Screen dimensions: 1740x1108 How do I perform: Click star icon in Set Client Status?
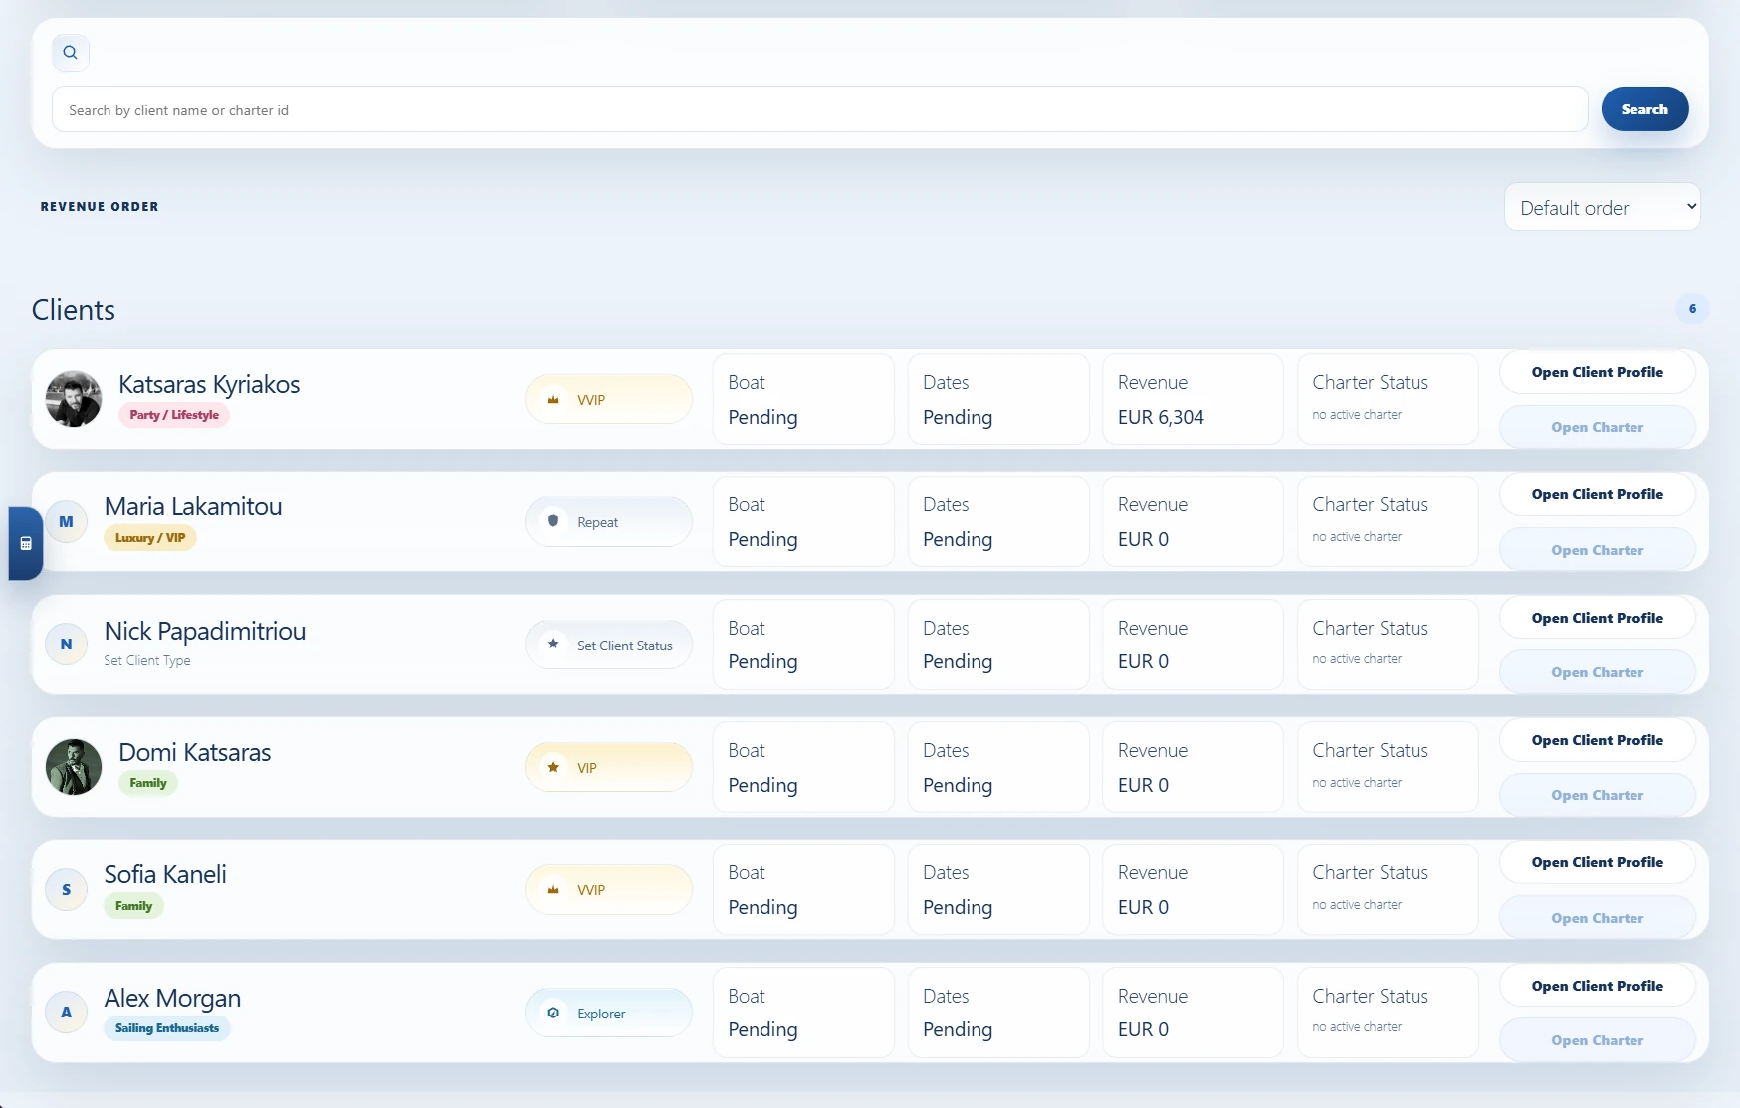553,644
